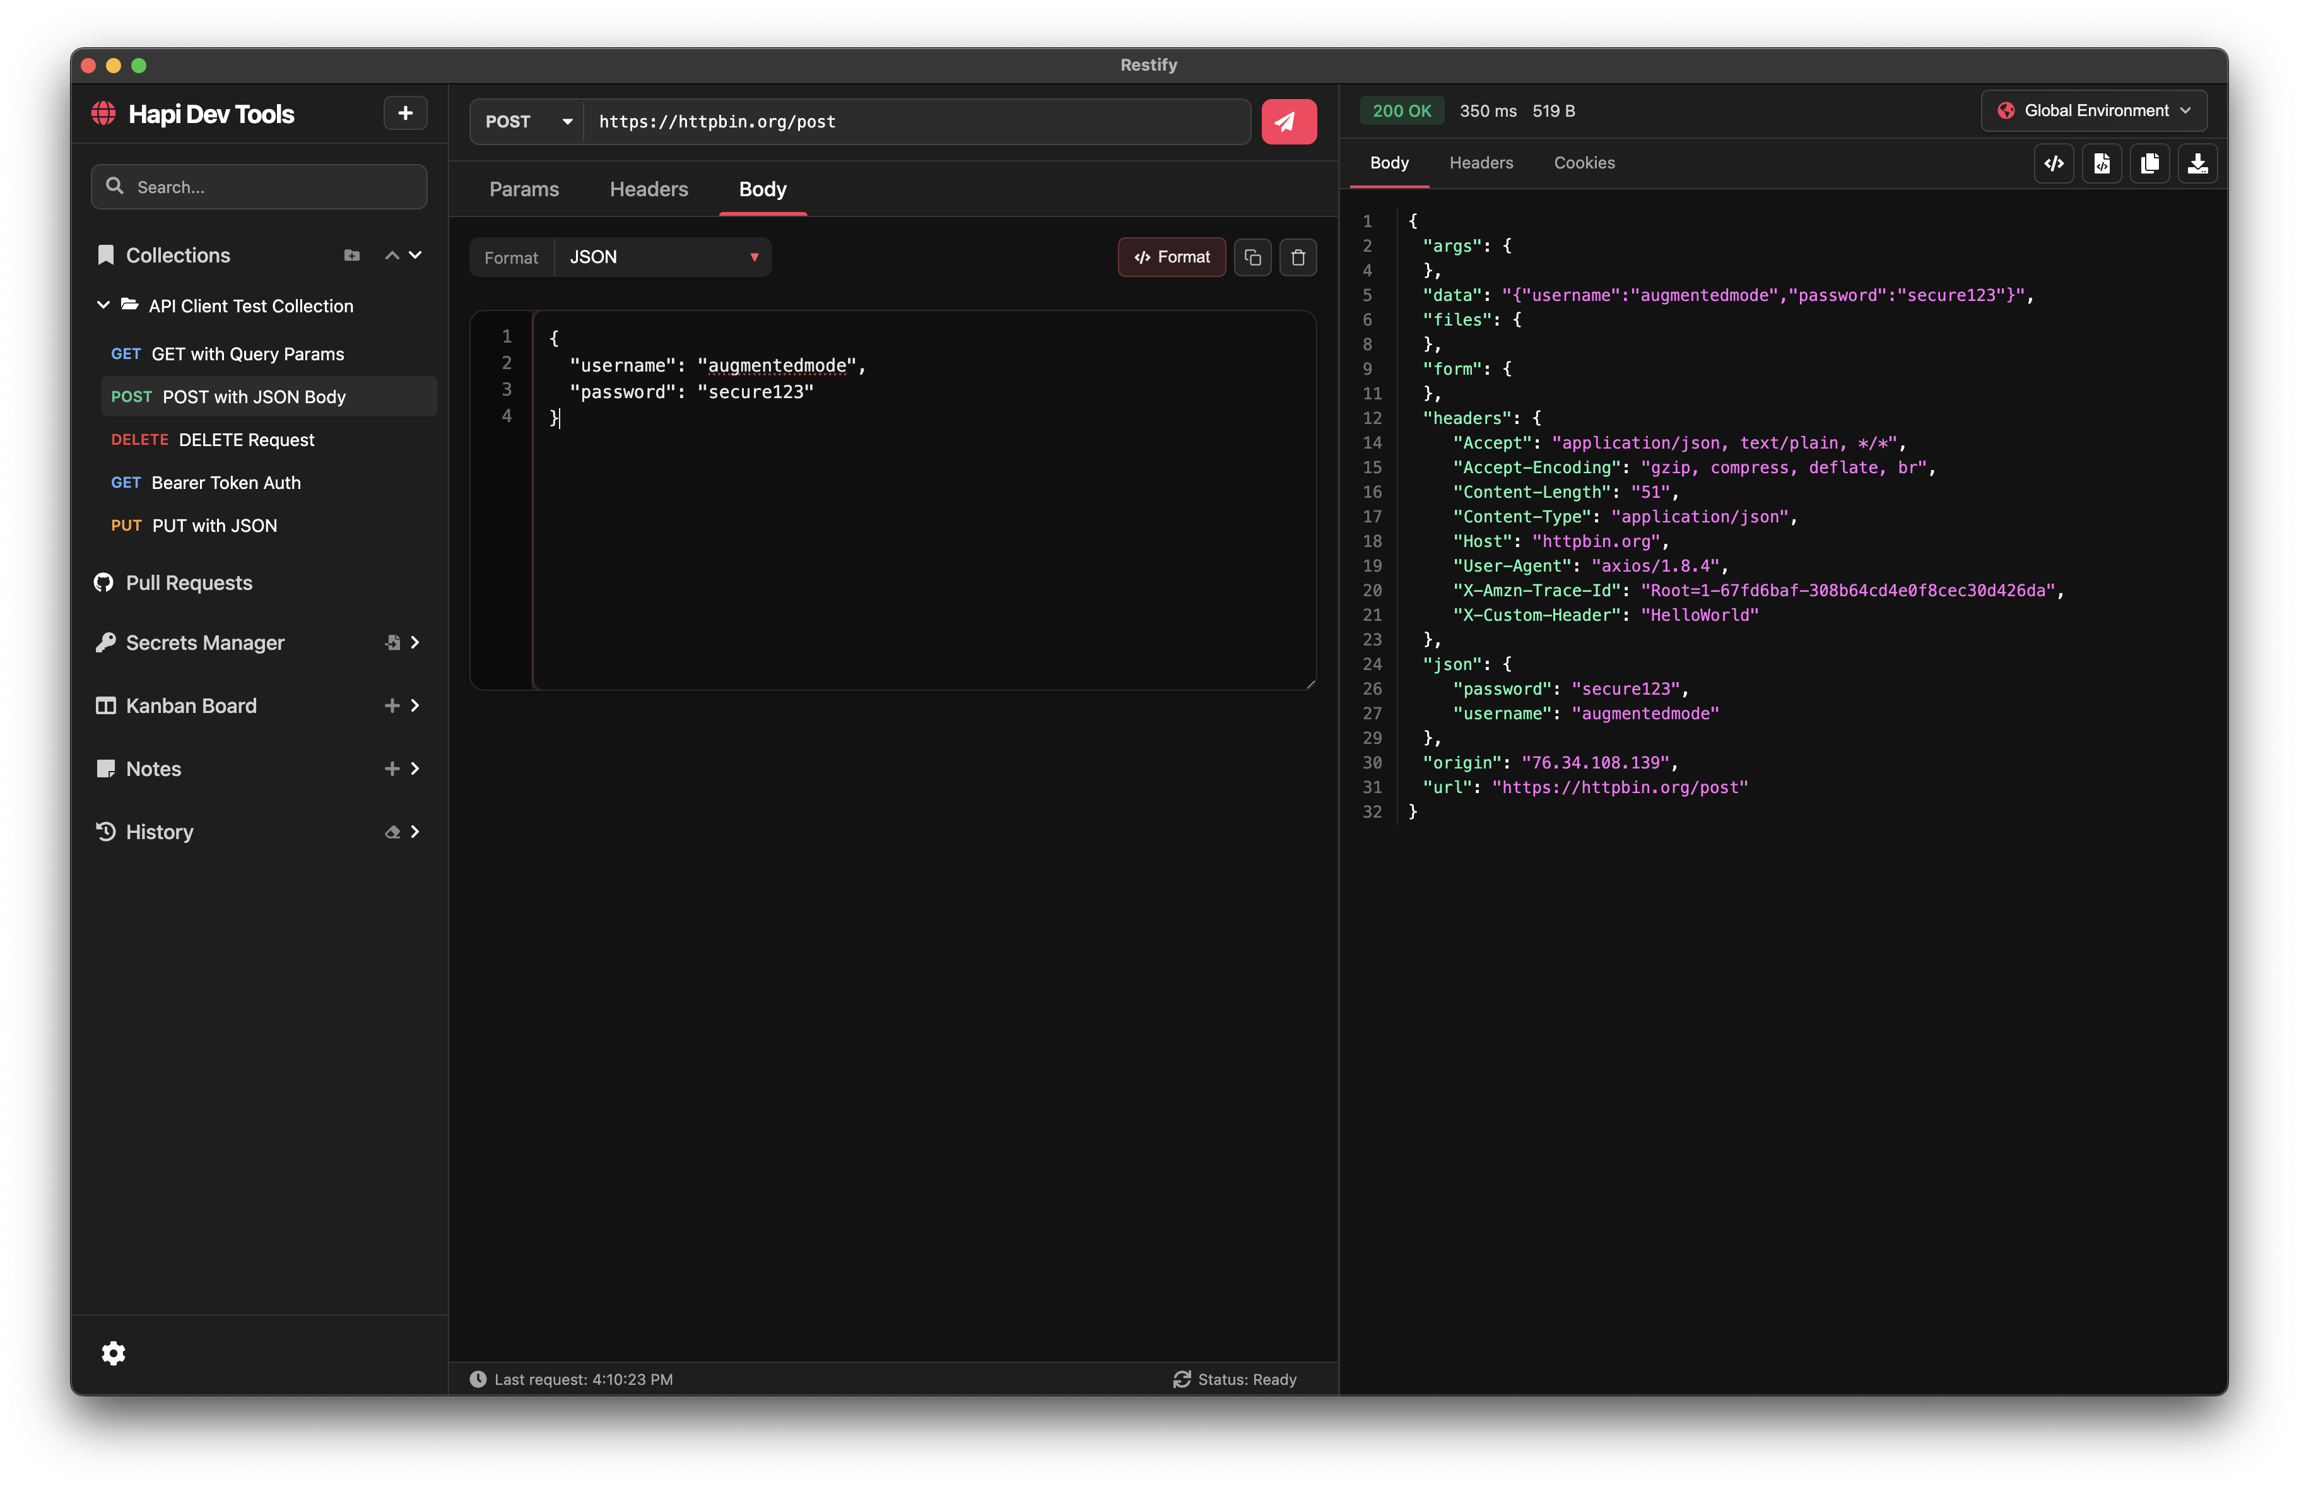The height and width of the screenshot is (1489, 2299).
Task: Click the sticky note icon for Notes
Action: [x=105, y=768]
